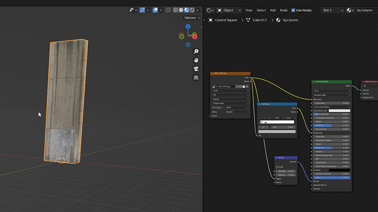Click the ColorRamp Pos value field

coord(283,127)
